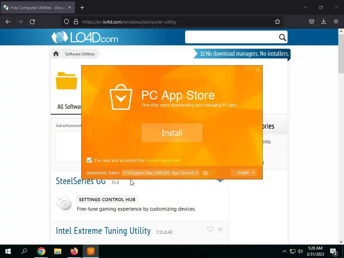Image resolution: width=344 pixels, height=258 pixels.
Task: Edit the destination folder path field
Action: (x=160, y=173)
